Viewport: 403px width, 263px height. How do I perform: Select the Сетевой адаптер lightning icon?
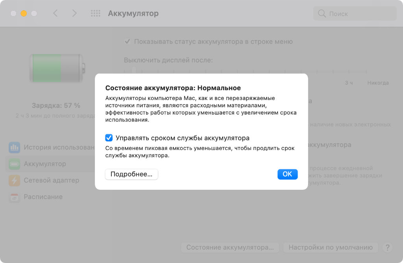point(15,180)
